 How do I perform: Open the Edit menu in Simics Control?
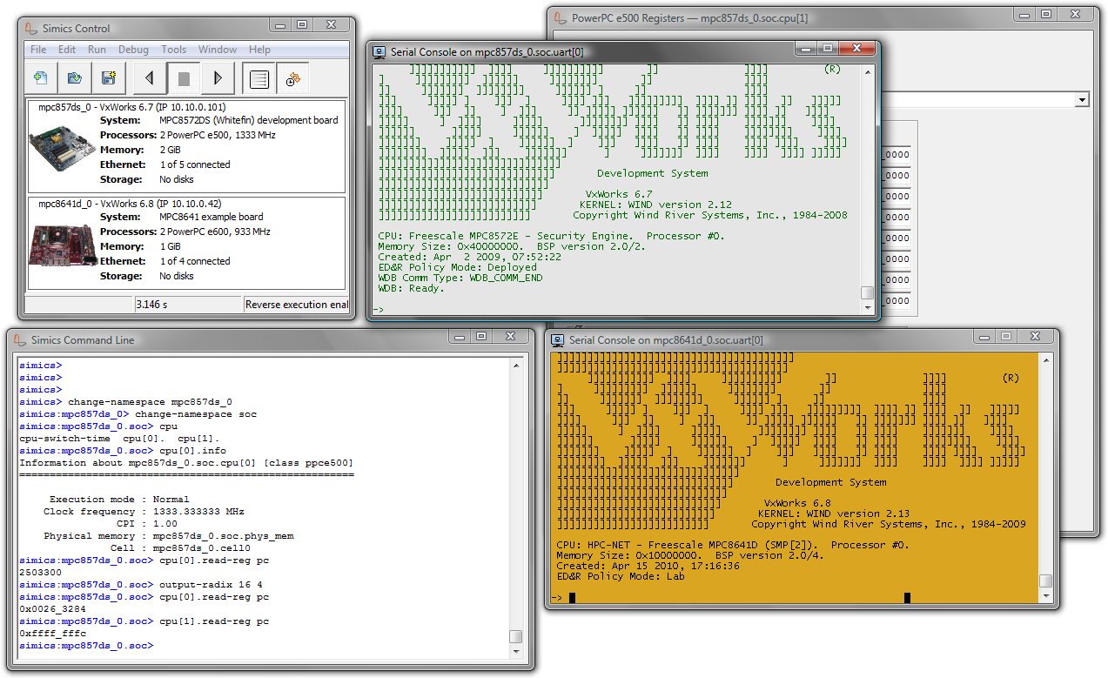67,50
